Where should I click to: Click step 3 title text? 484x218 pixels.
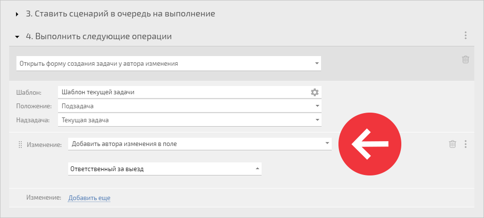120,14
